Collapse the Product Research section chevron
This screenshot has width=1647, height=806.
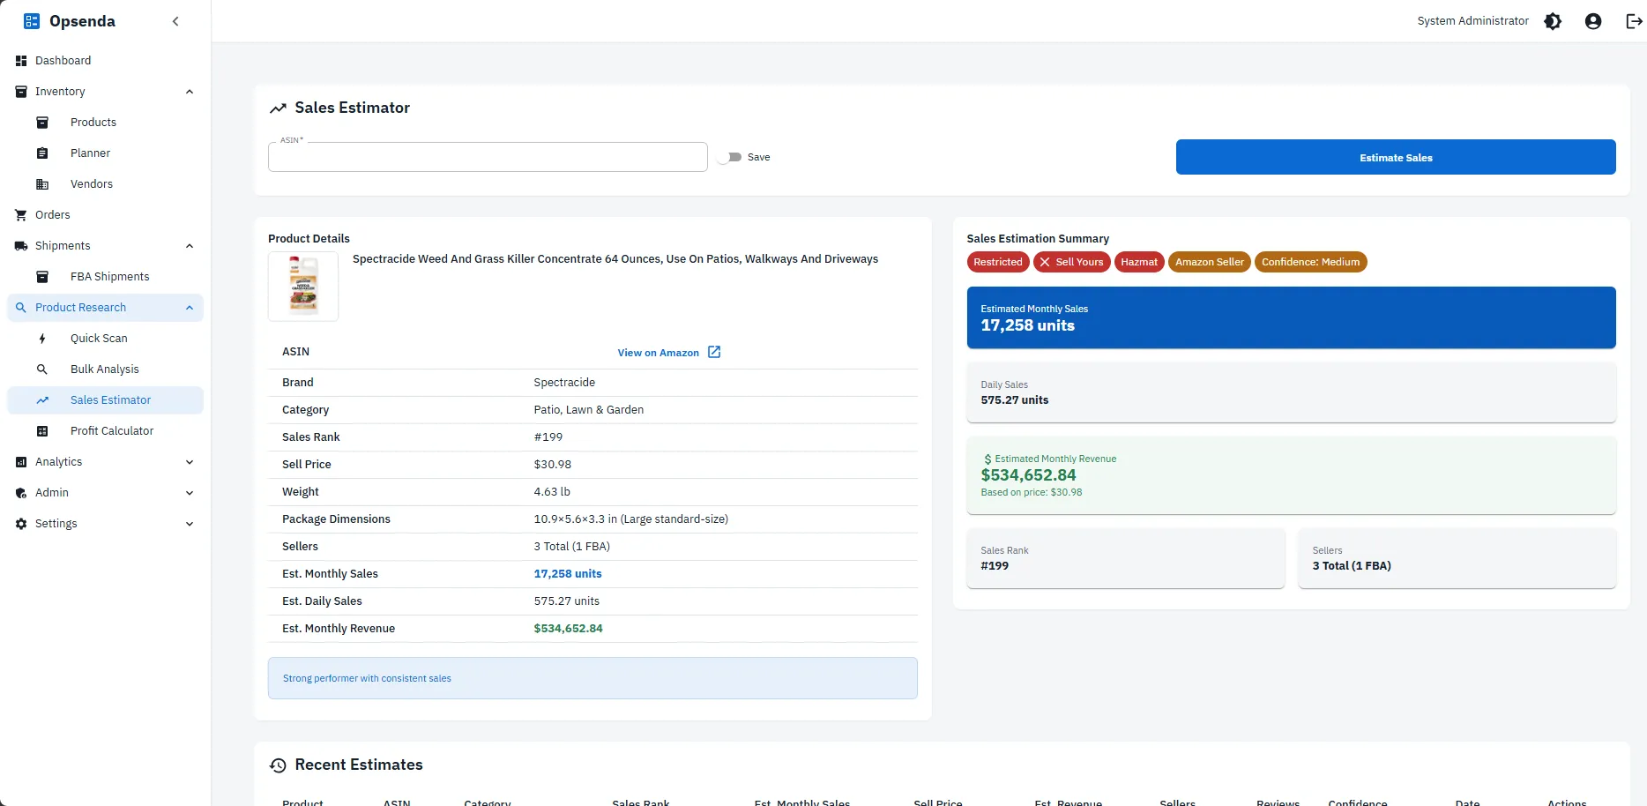[190, 308]
